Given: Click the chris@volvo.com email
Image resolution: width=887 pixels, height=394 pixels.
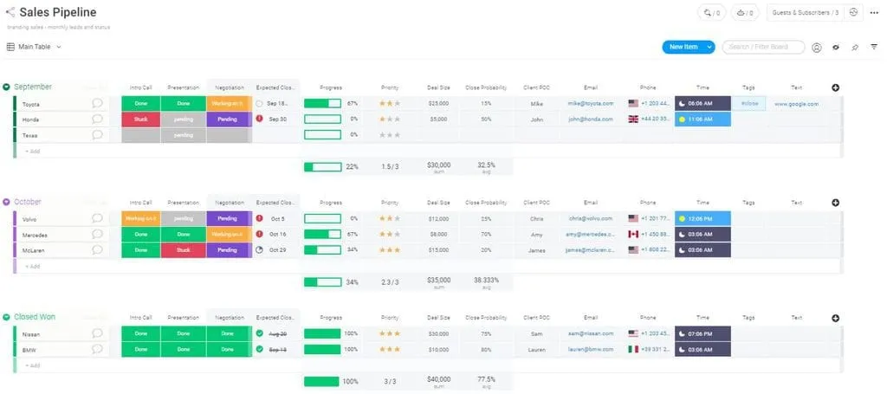Looking at the screenshot, I should coord(591,218).
